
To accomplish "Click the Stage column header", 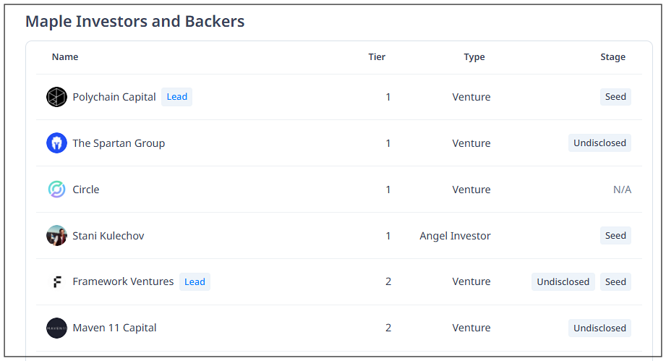I will click(612, 57).
